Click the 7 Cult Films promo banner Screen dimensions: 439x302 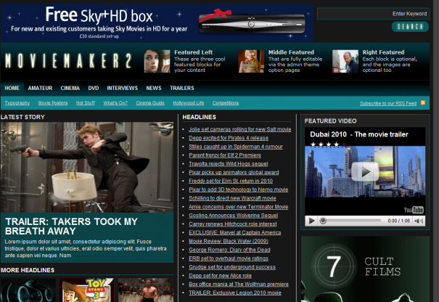click(366, 269)
